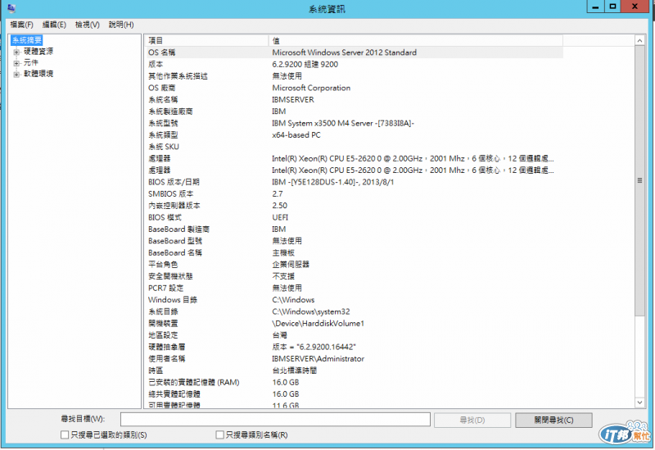Select the 硬體資源 tree item label
The width and height of the screenshot is (655, 450).
pos(38,52)
